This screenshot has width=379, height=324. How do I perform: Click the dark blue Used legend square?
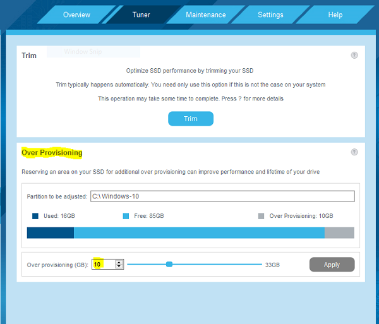point(35,216)
